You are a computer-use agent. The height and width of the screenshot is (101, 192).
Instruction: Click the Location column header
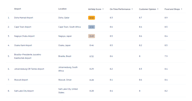point(62,9)
